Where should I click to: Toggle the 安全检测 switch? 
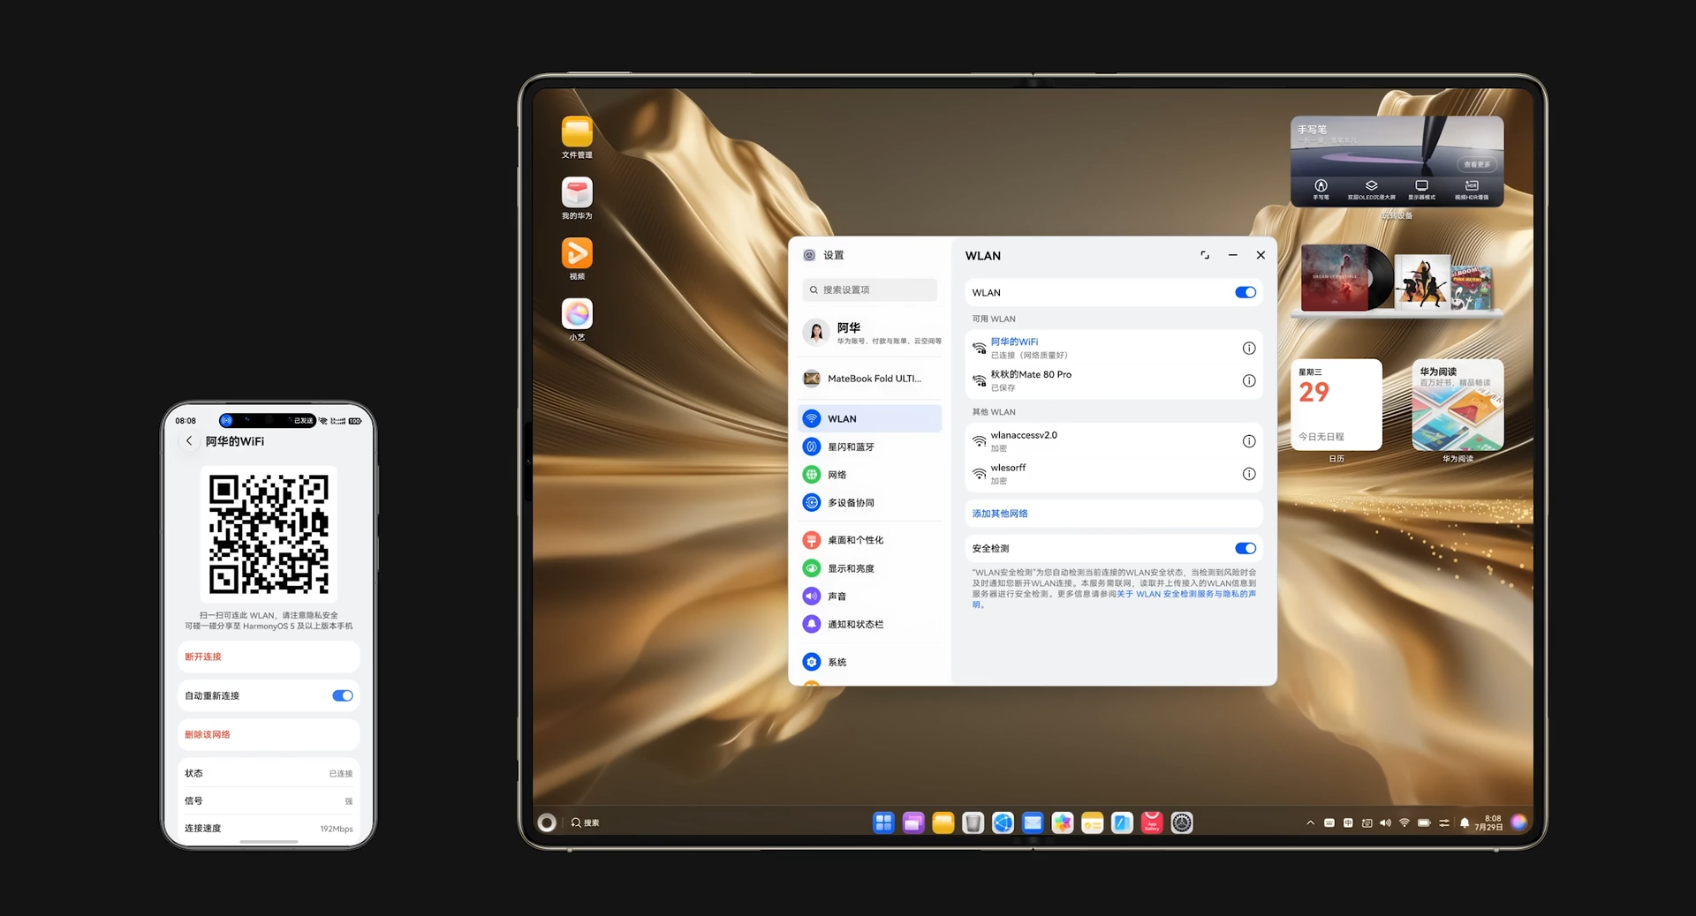(x=1245, y=548)
